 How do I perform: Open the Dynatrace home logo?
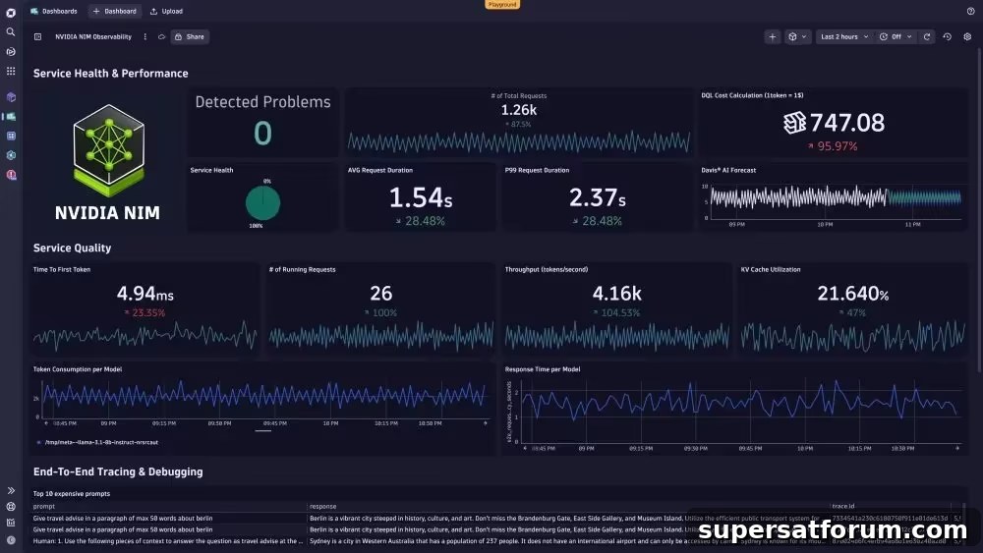coord(11,13)
